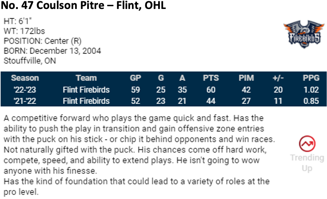Select the '22-'23 season row label
The image size is (327, 199).
coord(25,90)
